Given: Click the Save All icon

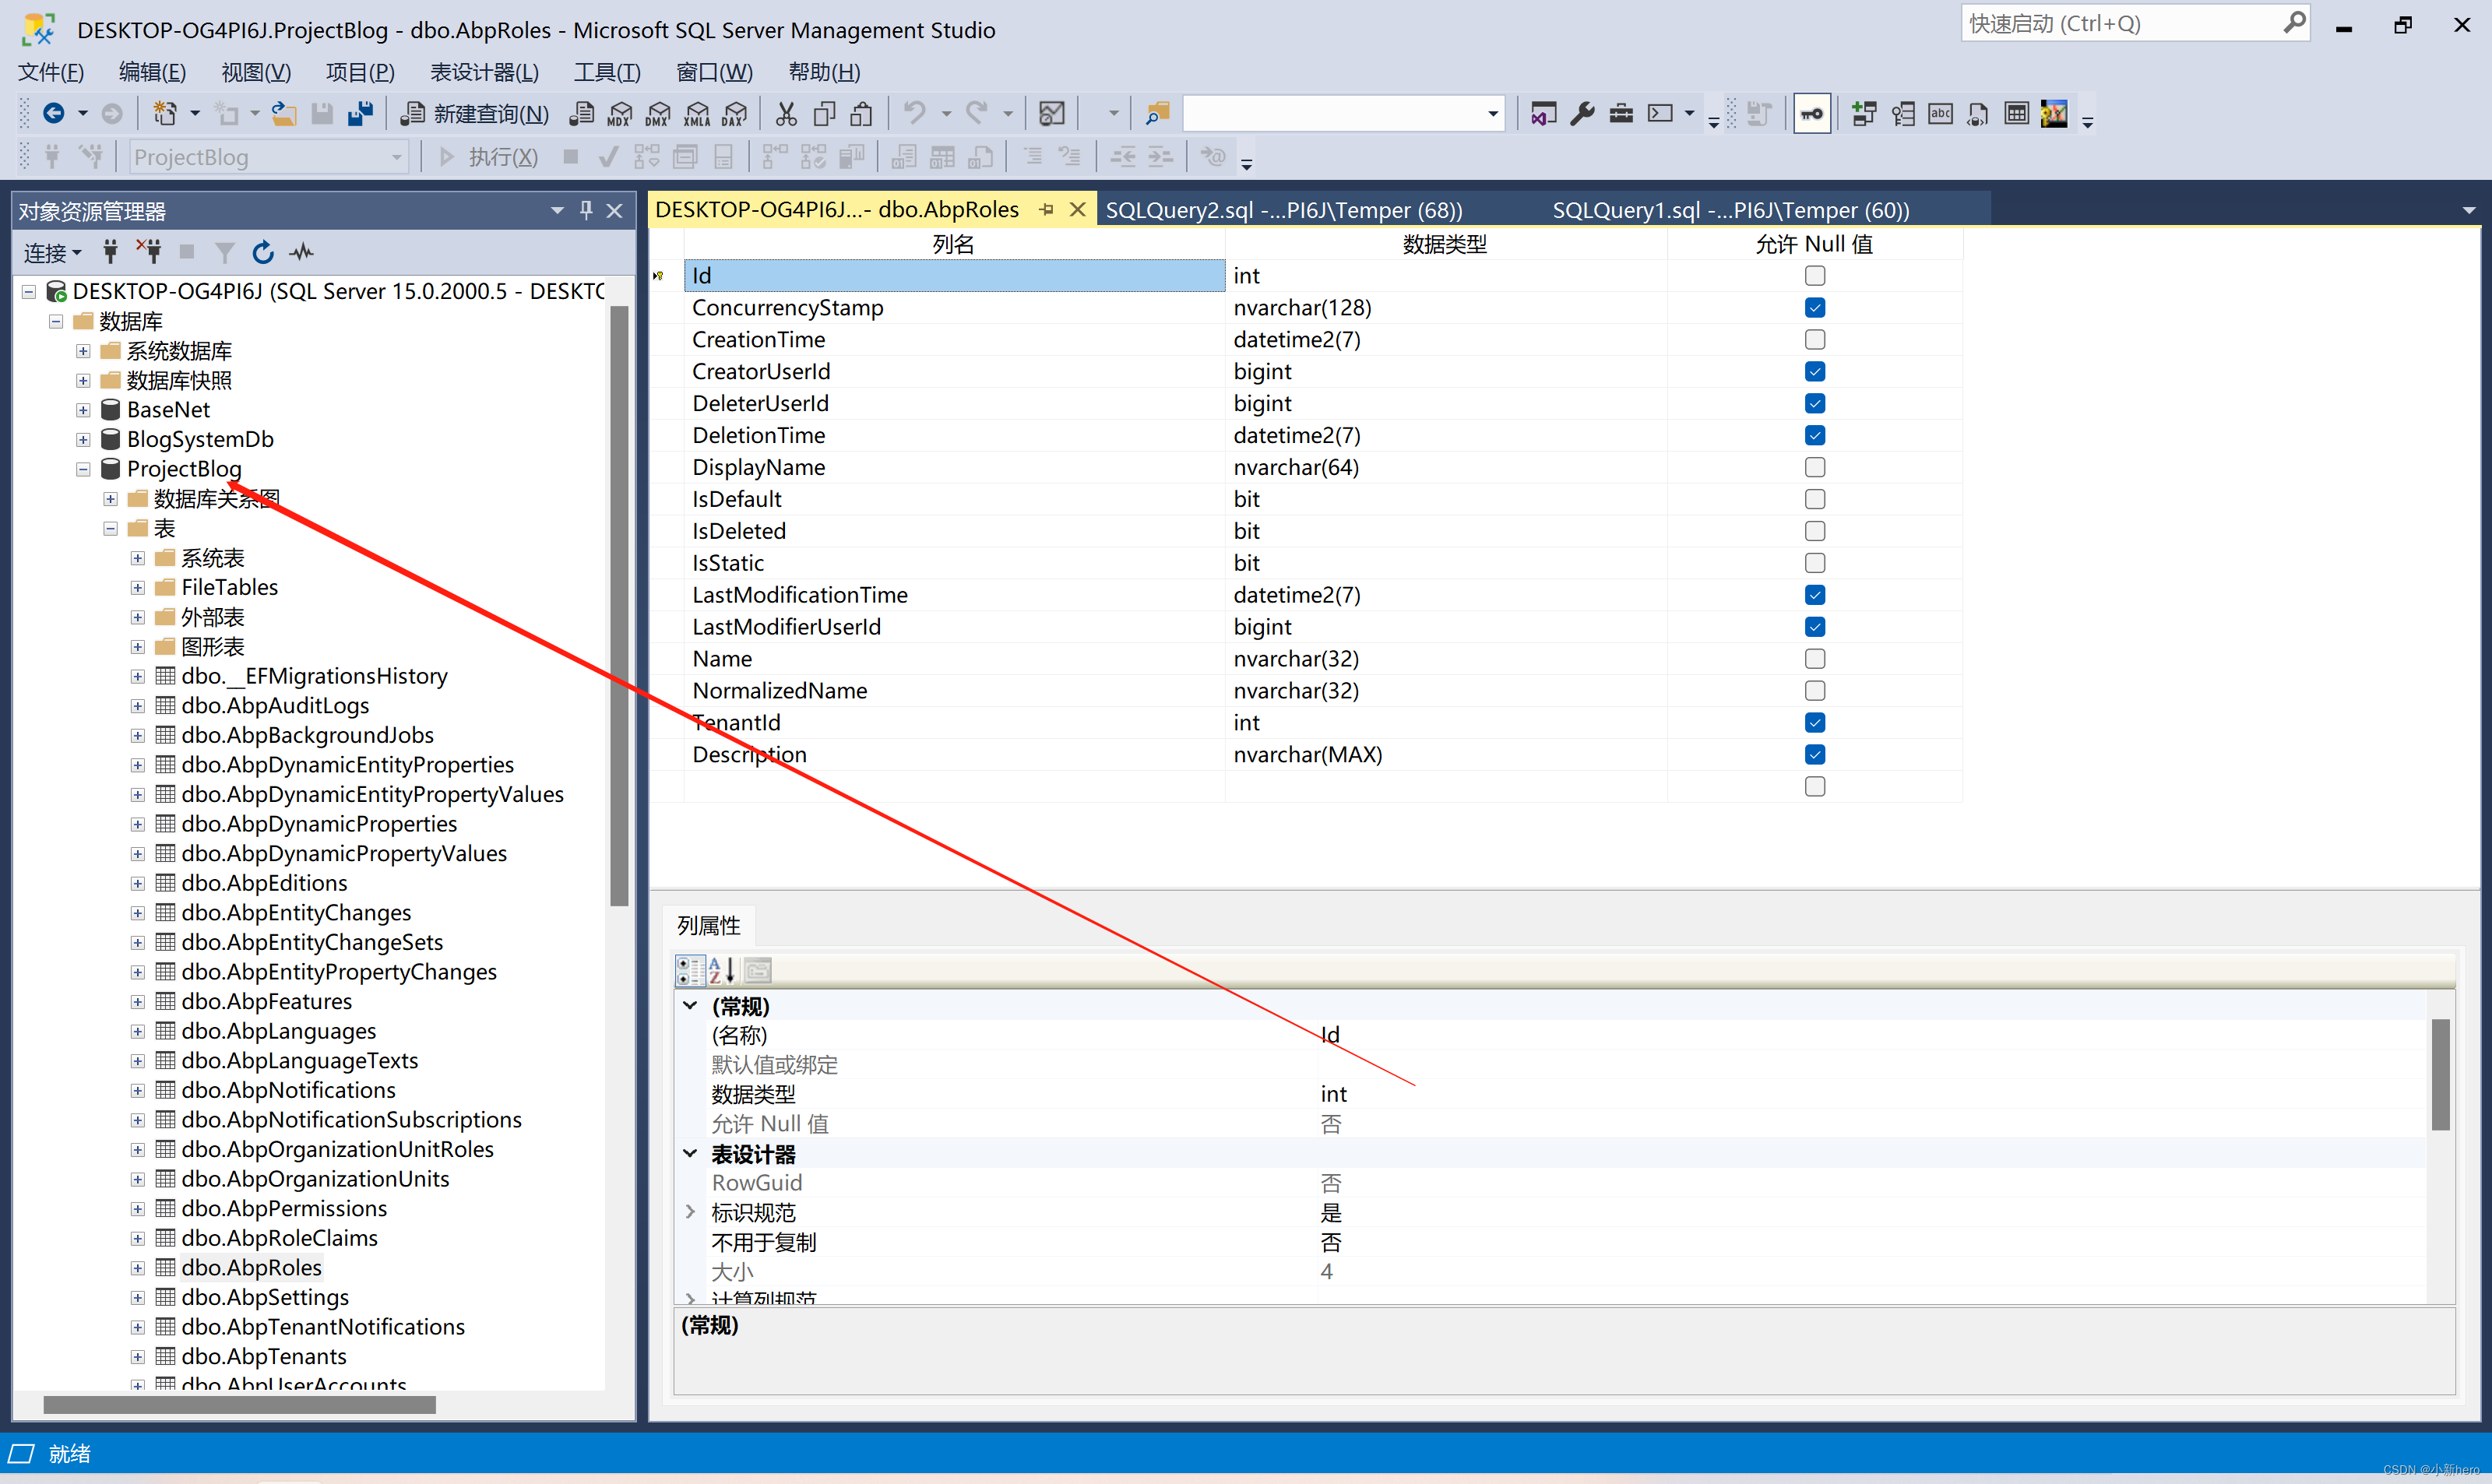Looking at the screenshot, I should point(360,114).
